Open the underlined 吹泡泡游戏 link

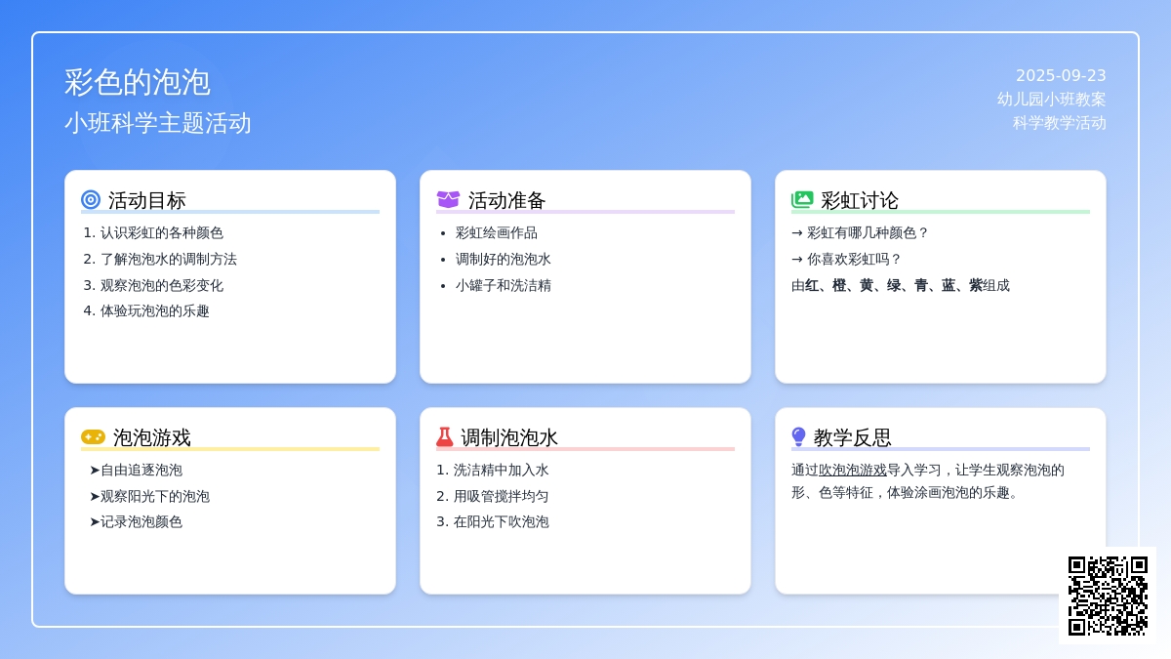click(x=853, y=470)
